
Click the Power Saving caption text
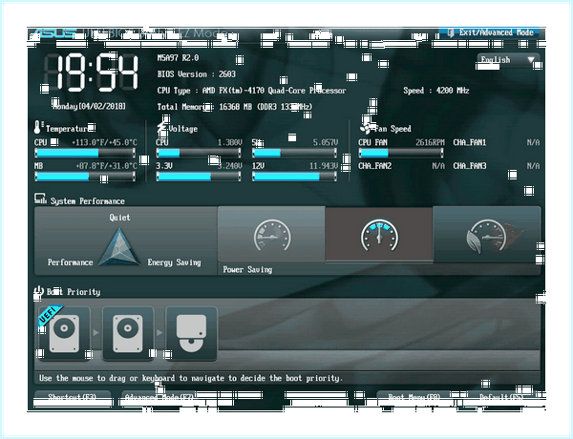247,270
